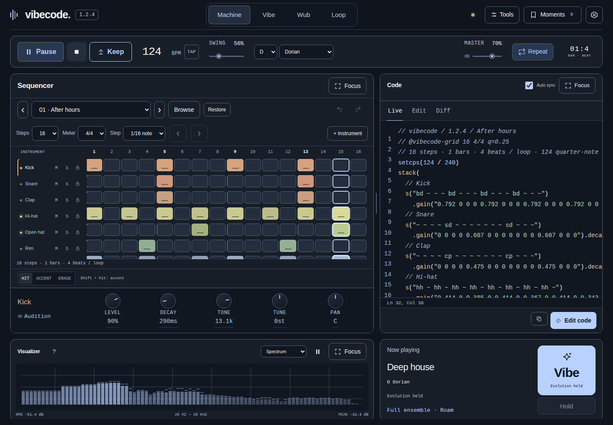Open the Tools menu button
613x425 pixels.
(x=502, y=15)
